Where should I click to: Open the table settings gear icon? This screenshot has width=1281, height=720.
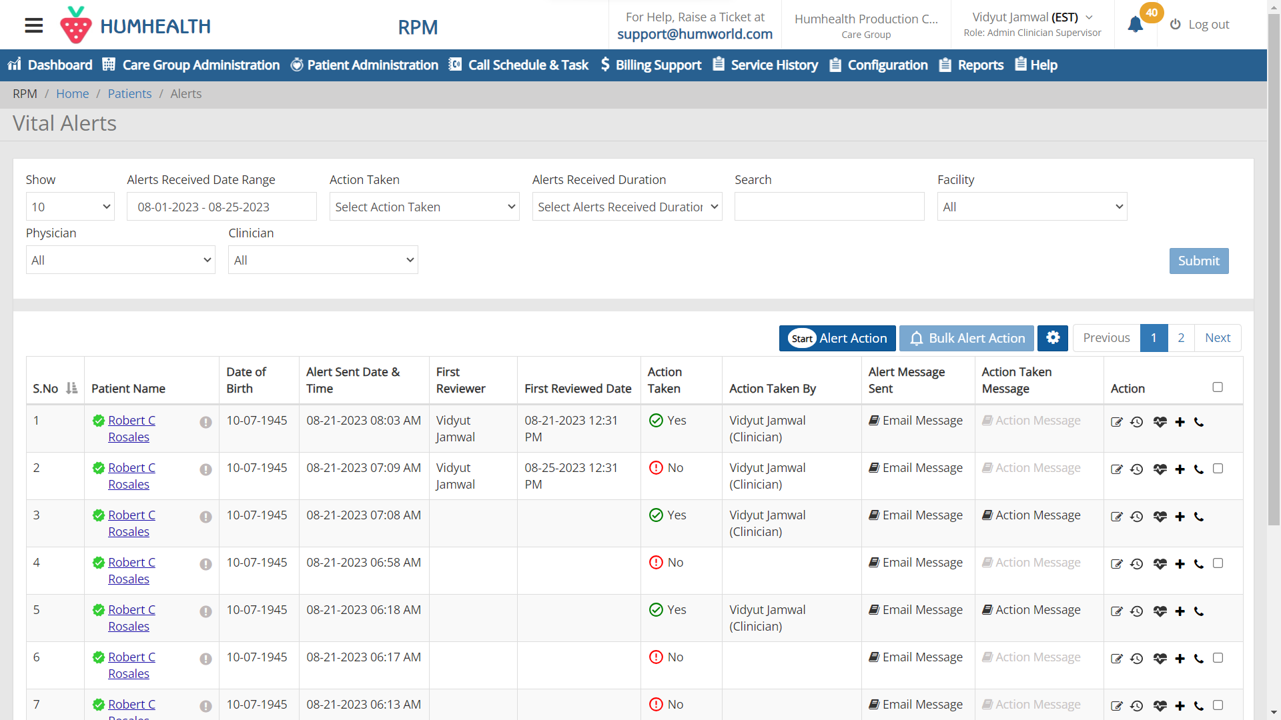pos(1053,338)
